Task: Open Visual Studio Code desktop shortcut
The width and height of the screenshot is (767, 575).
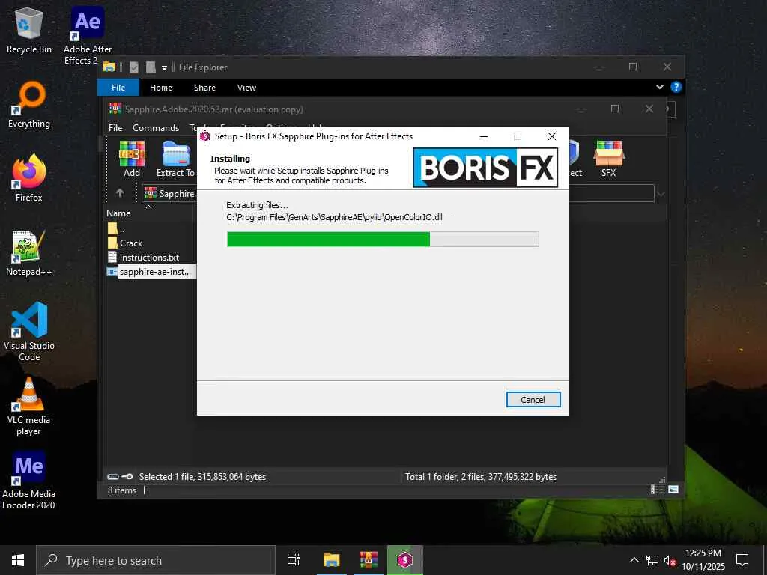Action: tap(29, 332)
